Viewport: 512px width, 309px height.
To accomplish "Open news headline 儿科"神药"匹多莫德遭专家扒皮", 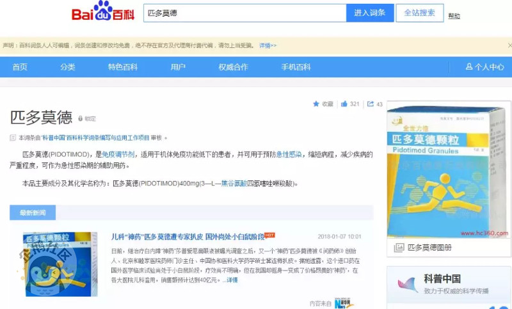I will click(x=188, y=237).
